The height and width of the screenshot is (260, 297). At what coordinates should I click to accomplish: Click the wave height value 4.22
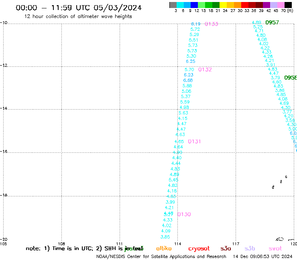click(x=265, y=48)
